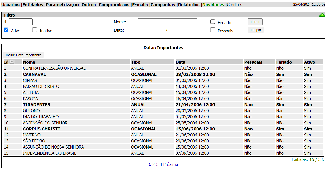The height and width of the screenshot is (170, 330).
Task: Click Incluir Data Importante button
Action: click(23, 55)
